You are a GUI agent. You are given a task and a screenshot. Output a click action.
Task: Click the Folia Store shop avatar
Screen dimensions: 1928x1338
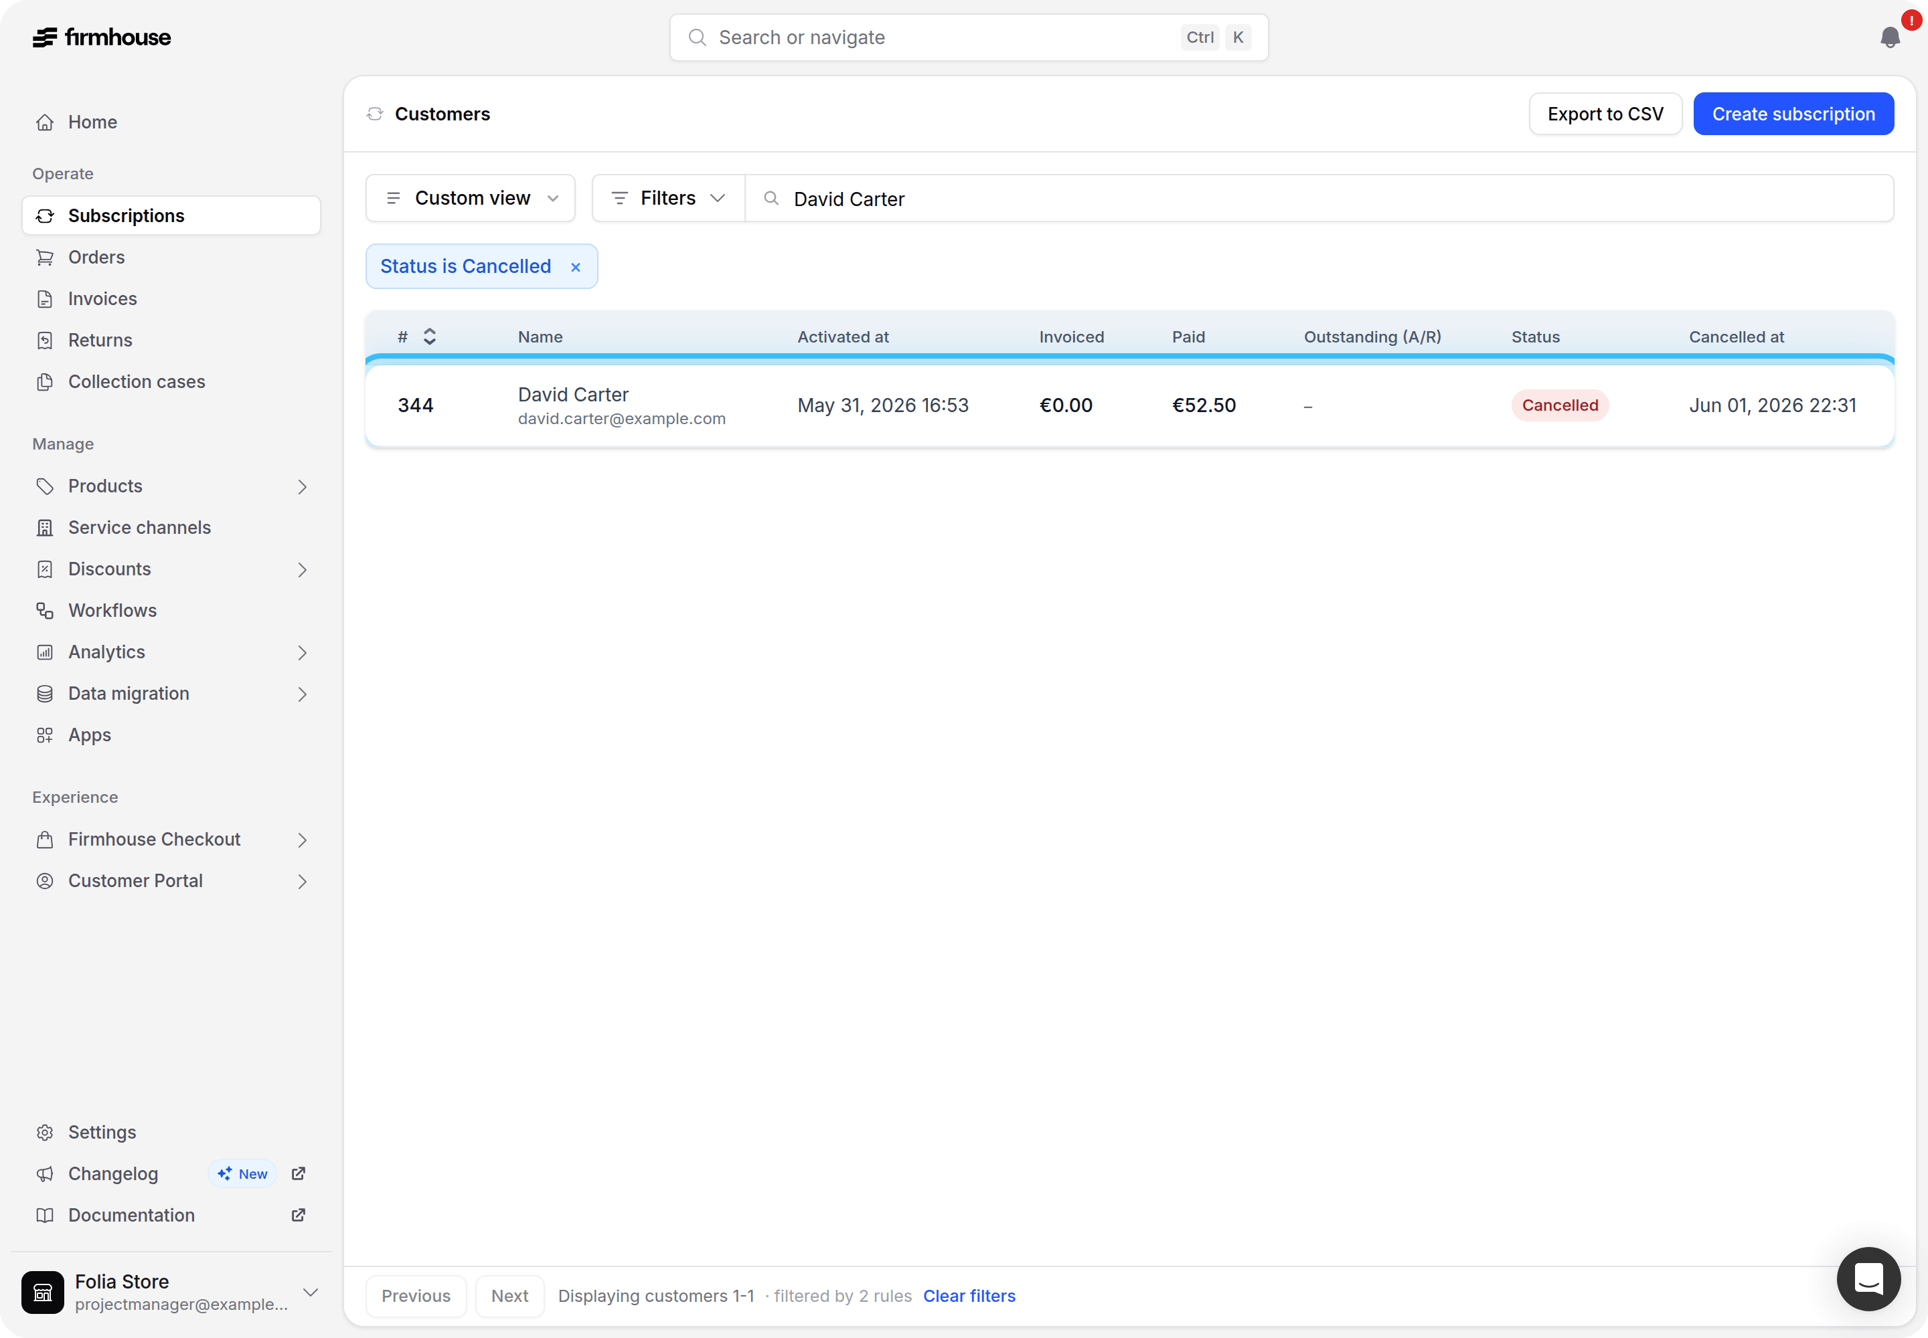tap(43, 1292)
